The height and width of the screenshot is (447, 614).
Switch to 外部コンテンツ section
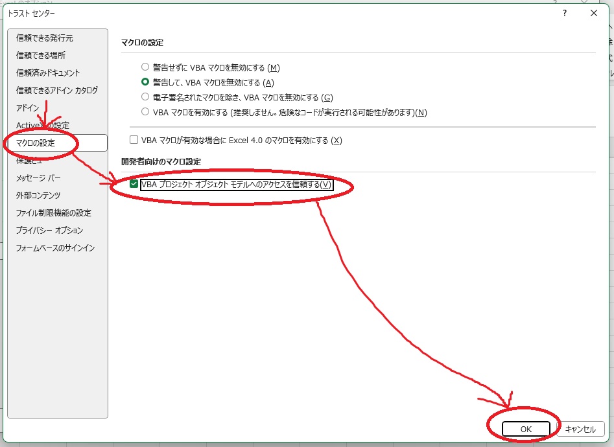tap(38, 196)
